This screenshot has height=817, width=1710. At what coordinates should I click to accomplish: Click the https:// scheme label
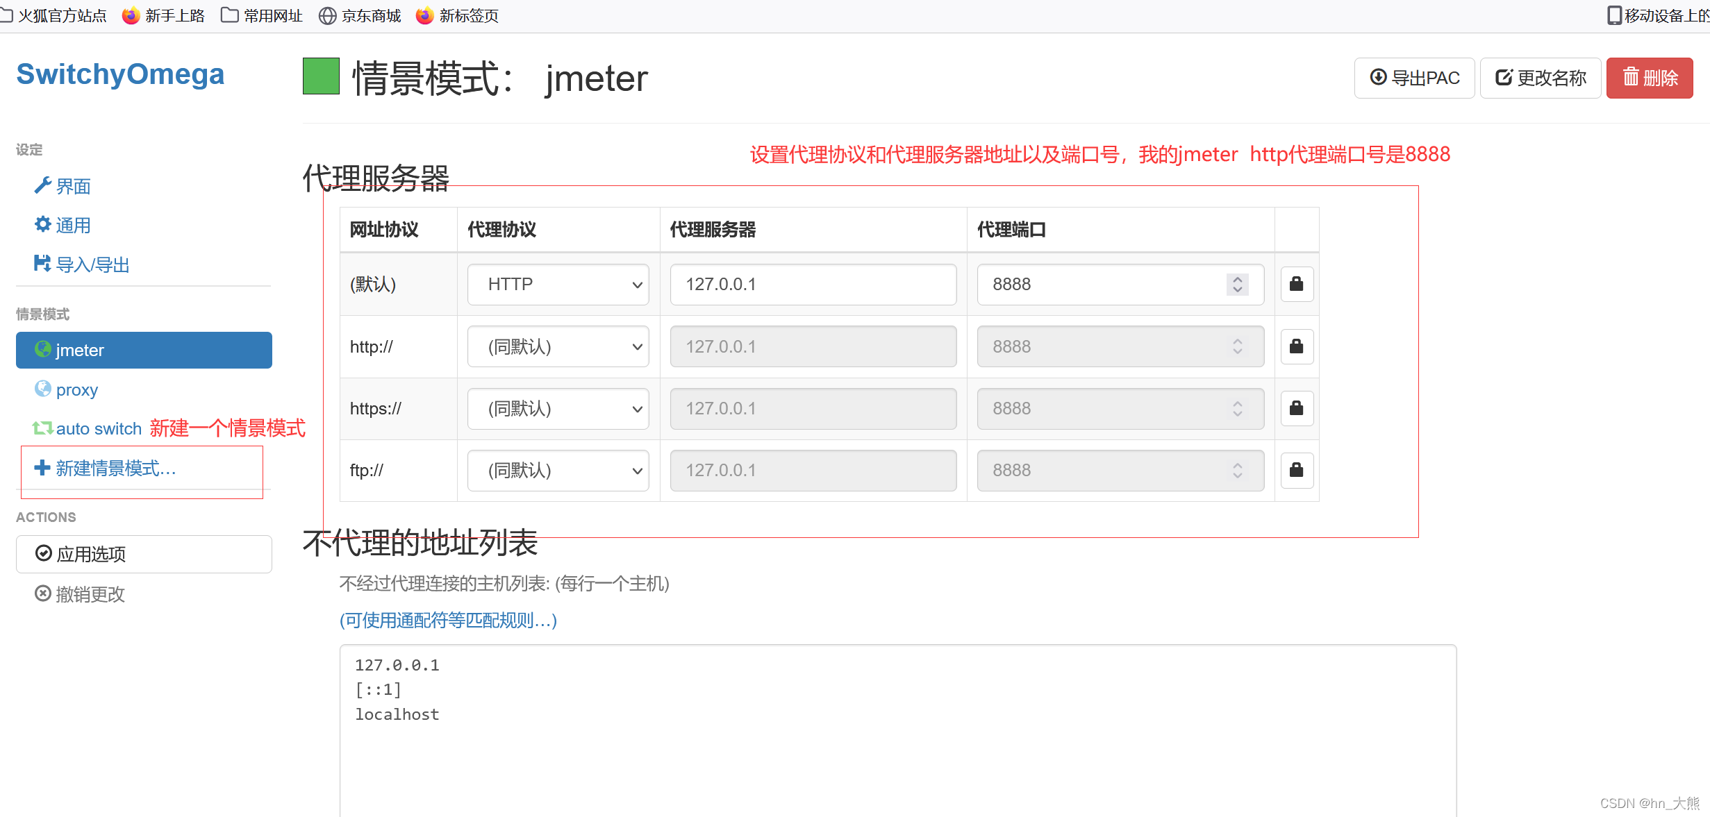(x=376, y=408)
